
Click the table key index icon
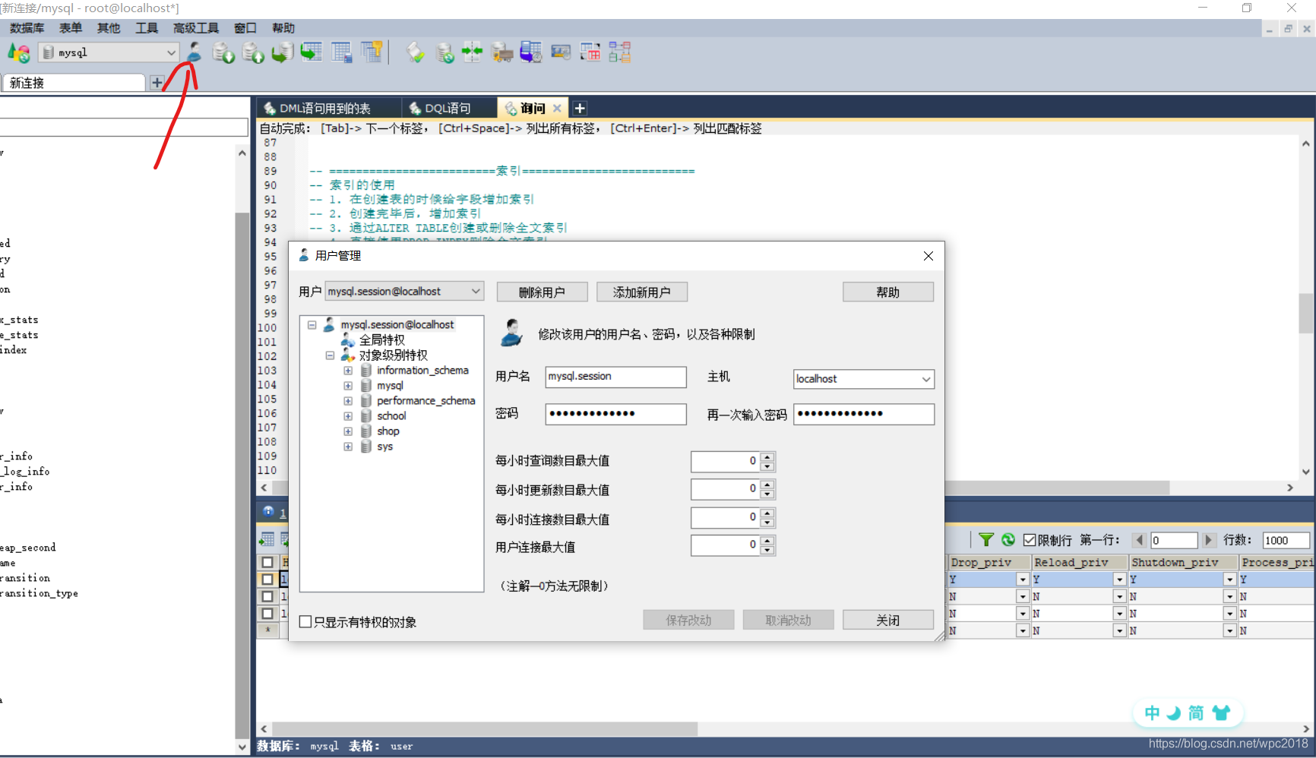coord(372,52)
